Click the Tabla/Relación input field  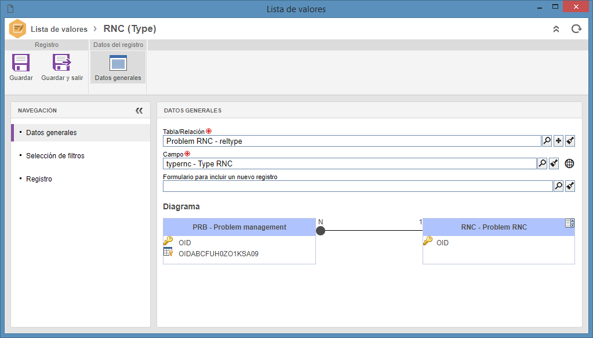pos(352,141)
